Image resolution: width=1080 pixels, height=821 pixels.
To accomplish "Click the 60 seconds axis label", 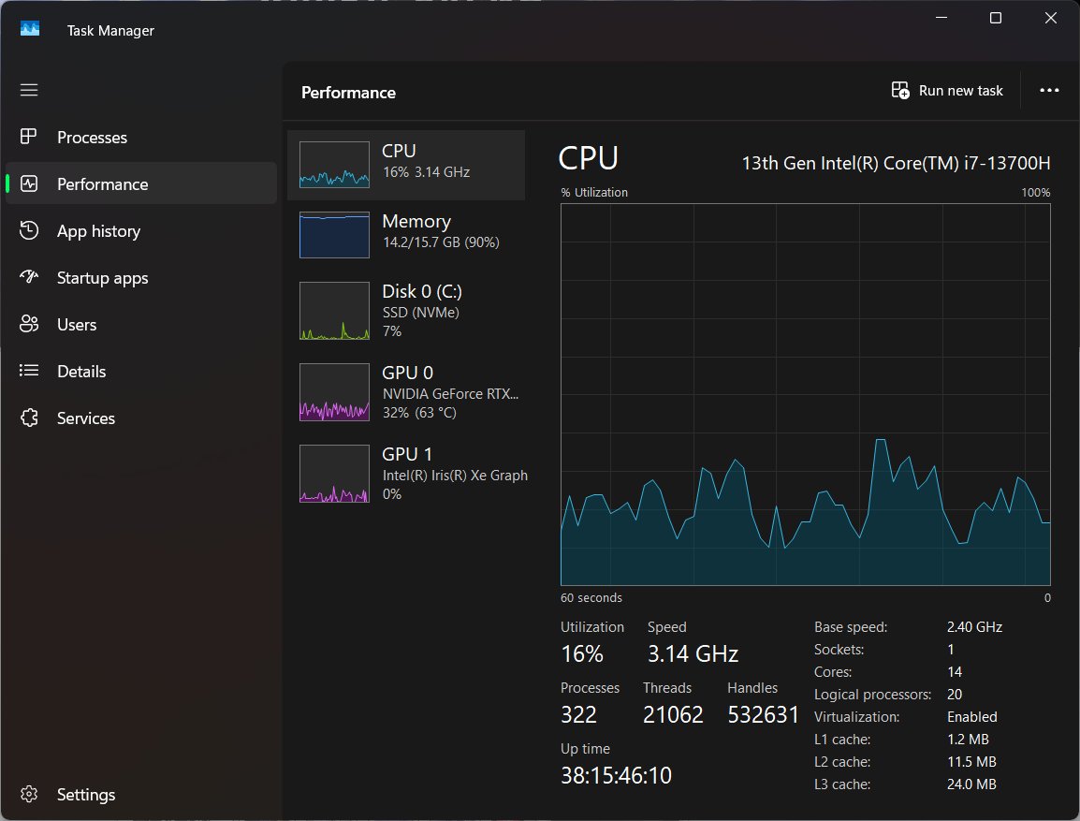I will (x=591, y=598).
